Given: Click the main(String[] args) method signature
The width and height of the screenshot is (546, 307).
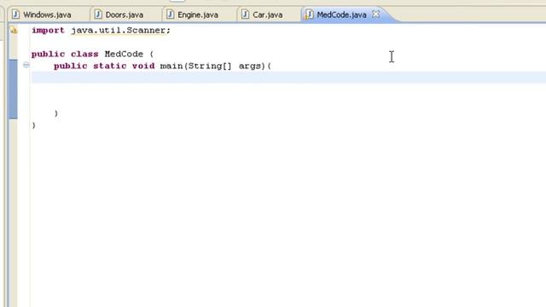Looking at the screenshot, I should point(212,67).
